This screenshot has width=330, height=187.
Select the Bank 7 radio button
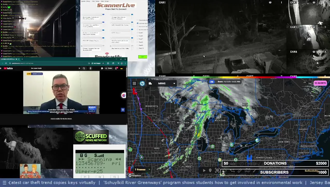(x=137, y=39)
